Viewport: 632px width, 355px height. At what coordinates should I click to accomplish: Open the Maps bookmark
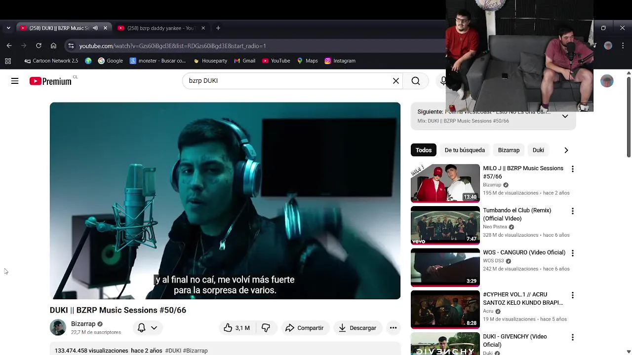point(307,61)
